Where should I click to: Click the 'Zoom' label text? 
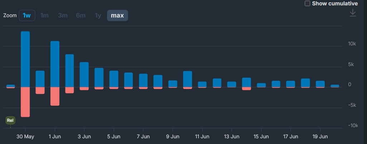coord(10,16)
